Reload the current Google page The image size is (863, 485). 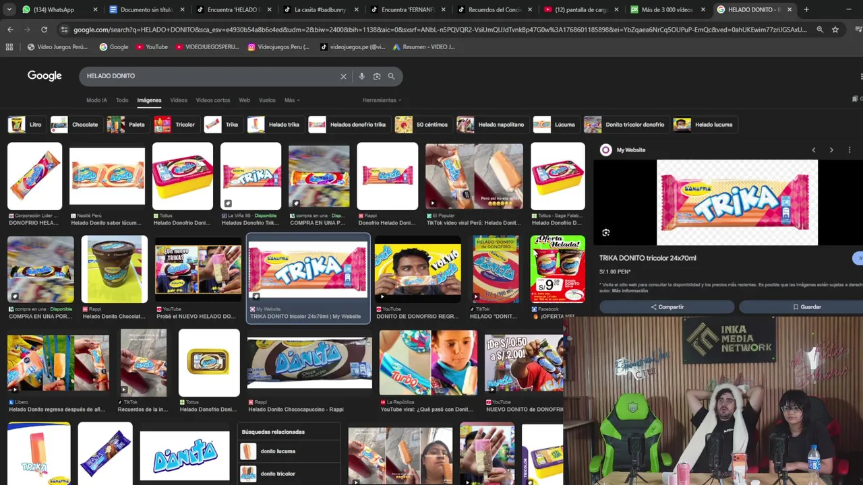44,30
